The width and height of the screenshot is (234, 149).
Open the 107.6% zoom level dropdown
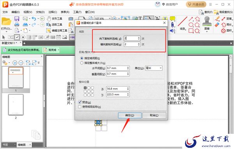[110, 18]
